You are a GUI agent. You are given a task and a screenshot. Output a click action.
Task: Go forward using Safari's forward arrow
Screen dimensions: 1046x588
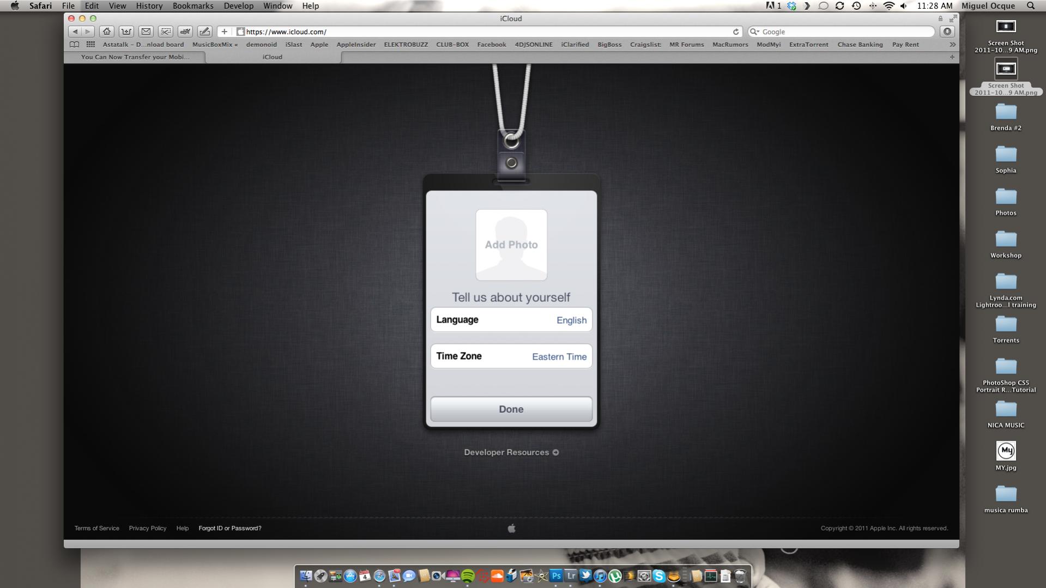click(88, 32)
